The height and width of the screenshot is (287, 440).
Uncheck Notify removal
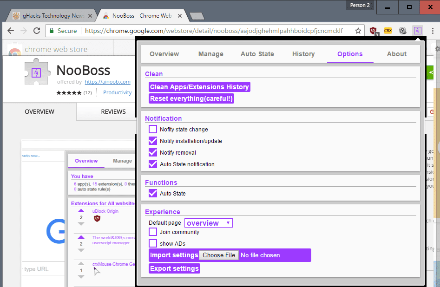(x=153, y=152)
